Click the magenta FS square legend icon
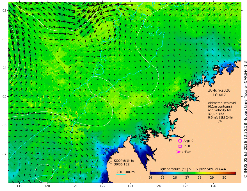The width and height of the screenshot is (247, 191). point(180,146)
